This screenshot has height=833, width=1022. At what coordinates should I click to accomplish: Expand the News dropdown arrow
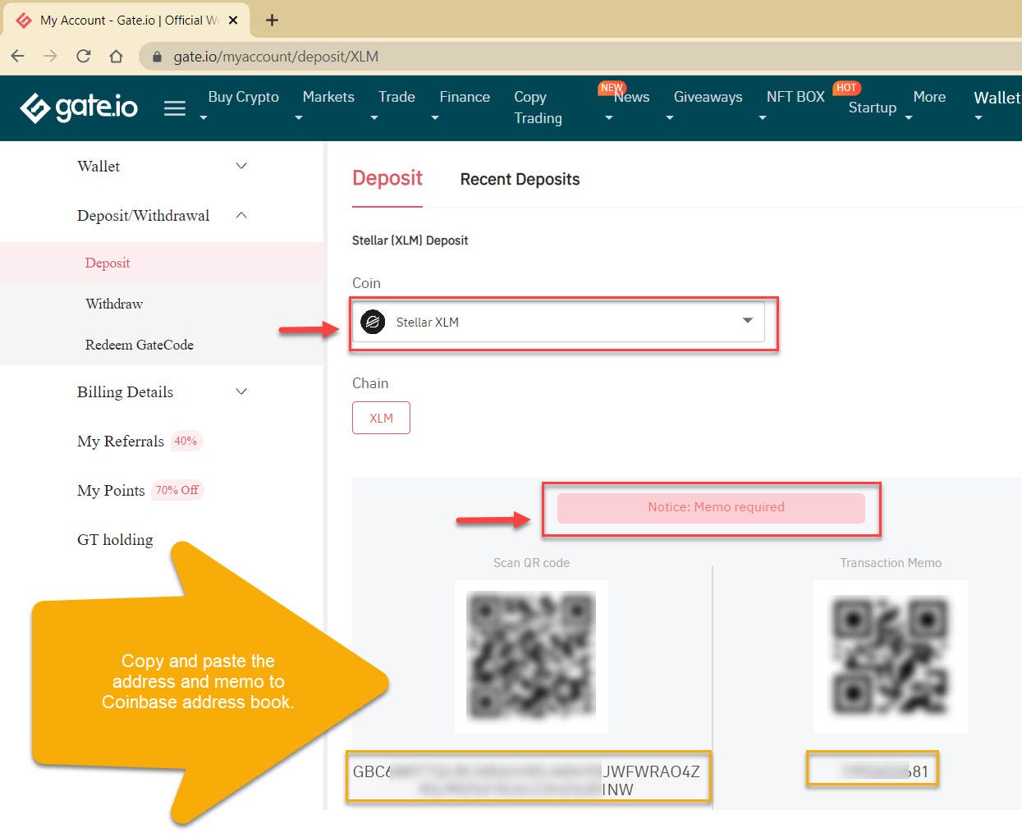609,118
